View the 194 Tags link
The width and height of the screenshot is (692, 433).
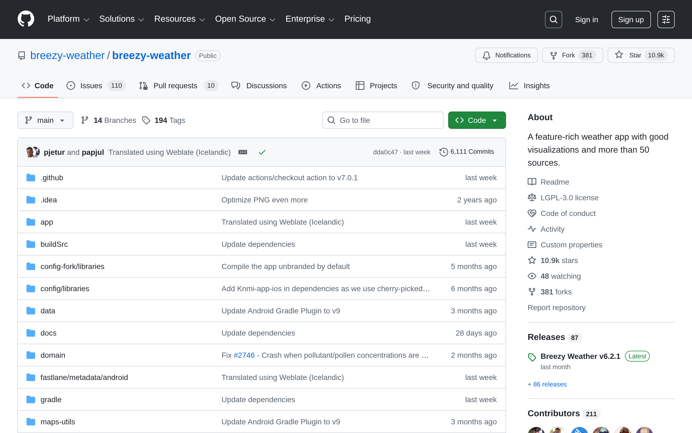[164, 120]
